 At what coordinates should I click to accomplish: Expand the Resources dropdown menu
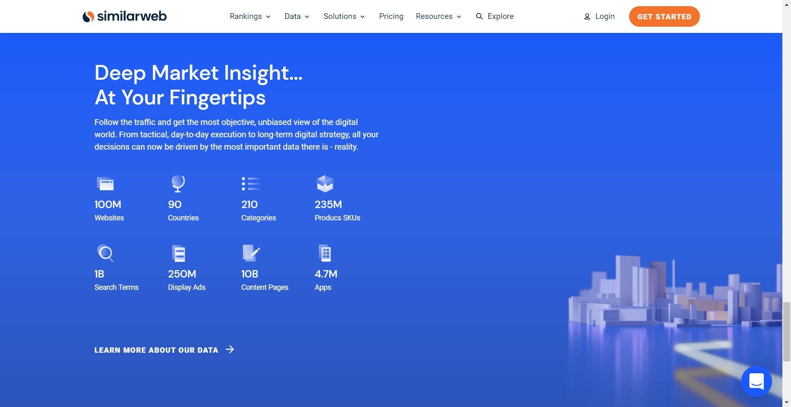pyautogui.click(x=438, y=16)
